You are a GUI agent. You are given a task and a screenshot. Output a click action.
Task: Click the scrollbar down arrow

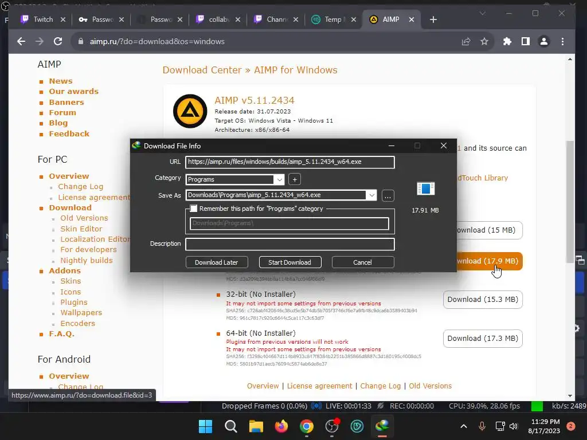(570, 396)
